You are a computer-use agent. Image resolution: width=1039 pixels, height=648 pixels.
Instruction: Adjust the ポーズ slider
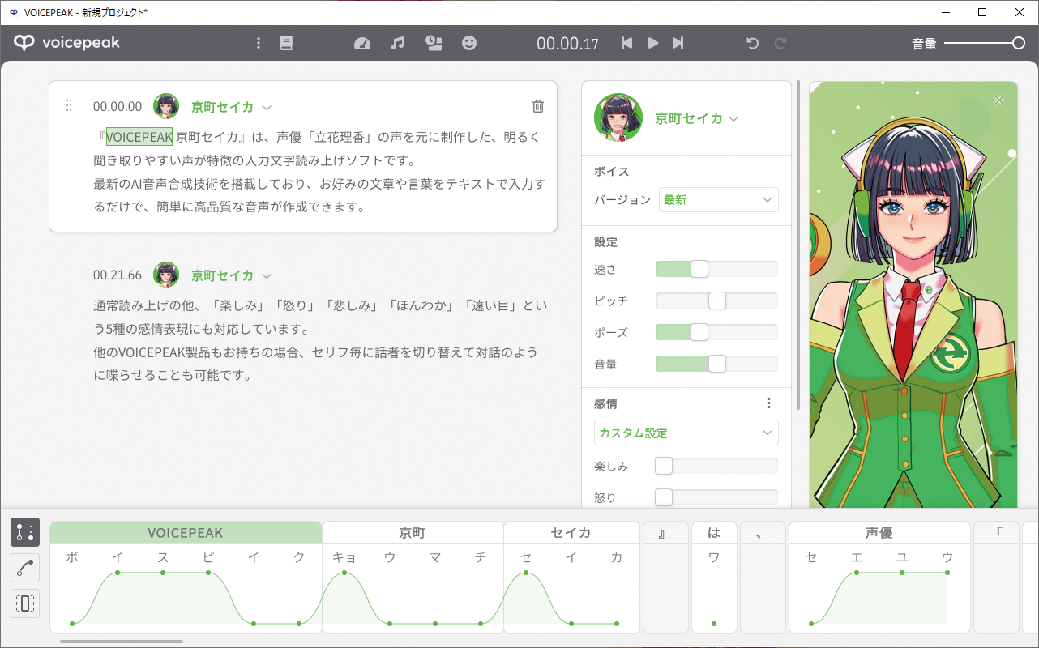pos(716,332)
